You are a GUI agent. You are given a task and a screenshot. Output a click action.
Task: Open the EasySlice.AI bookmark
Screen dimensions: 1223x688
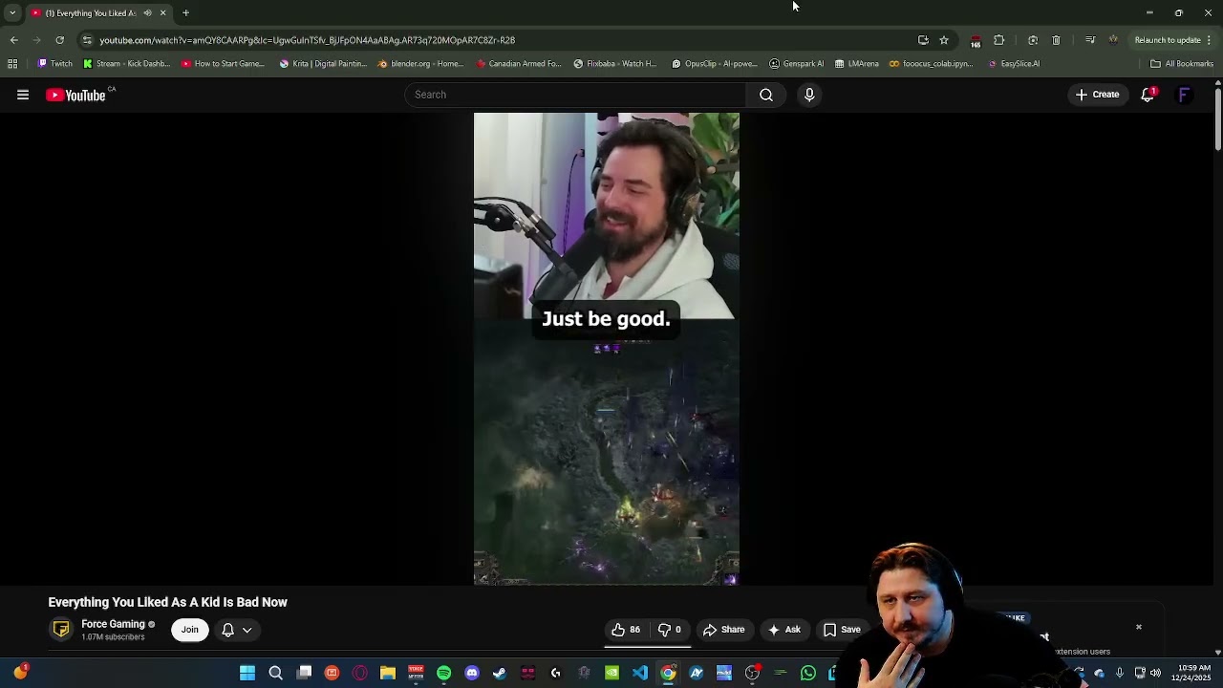1014,64
